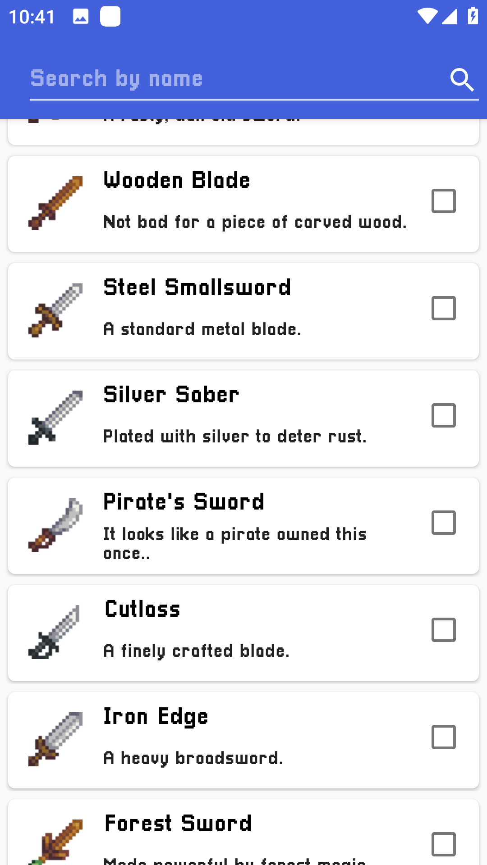Screen dimensions: 487x865
Task: Mark the Cutlass checkbox
Action: [x=444, y=630]
